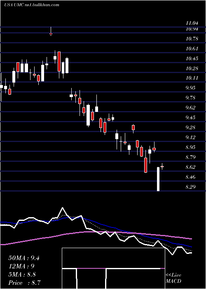206x289 pixels.
Task: Click the 10.11 price axis label
Action: pos(192,78)
